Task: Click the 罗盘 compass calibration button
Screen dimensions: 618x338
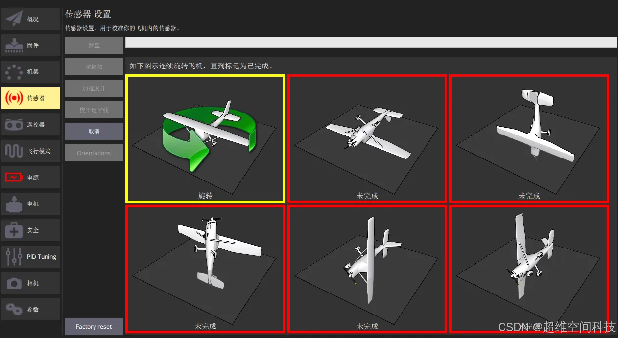Action: click(94, 45)
